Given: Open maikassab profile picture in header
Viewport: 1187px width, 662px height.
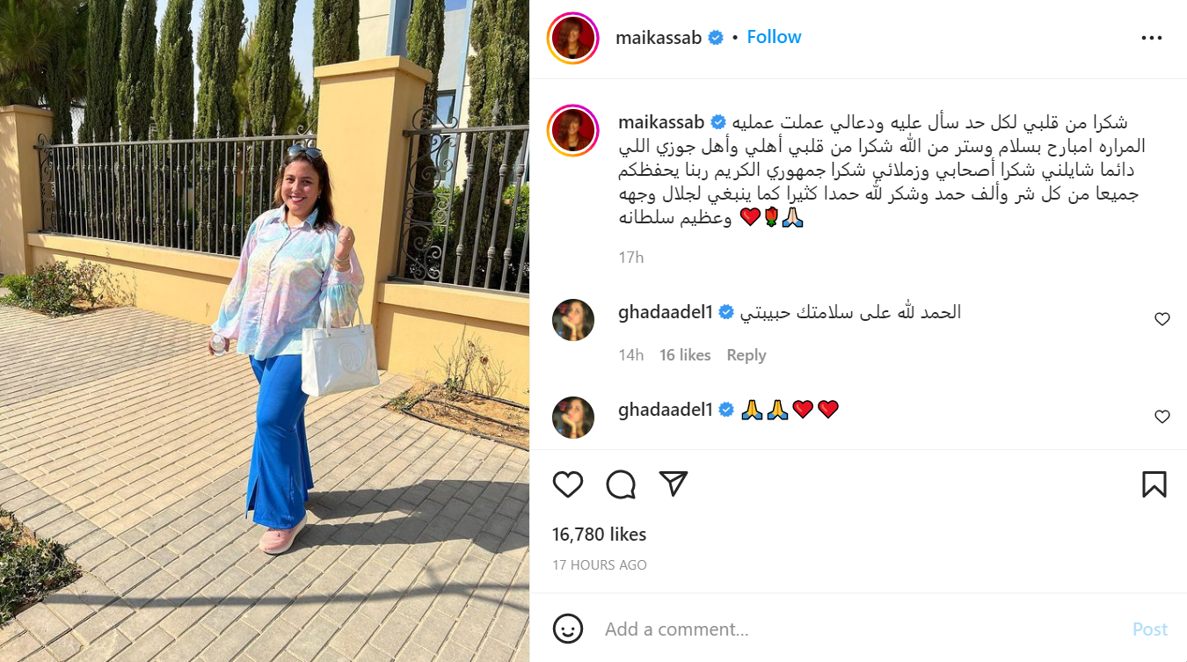Looking at the screenshot, I should [572, 39].
